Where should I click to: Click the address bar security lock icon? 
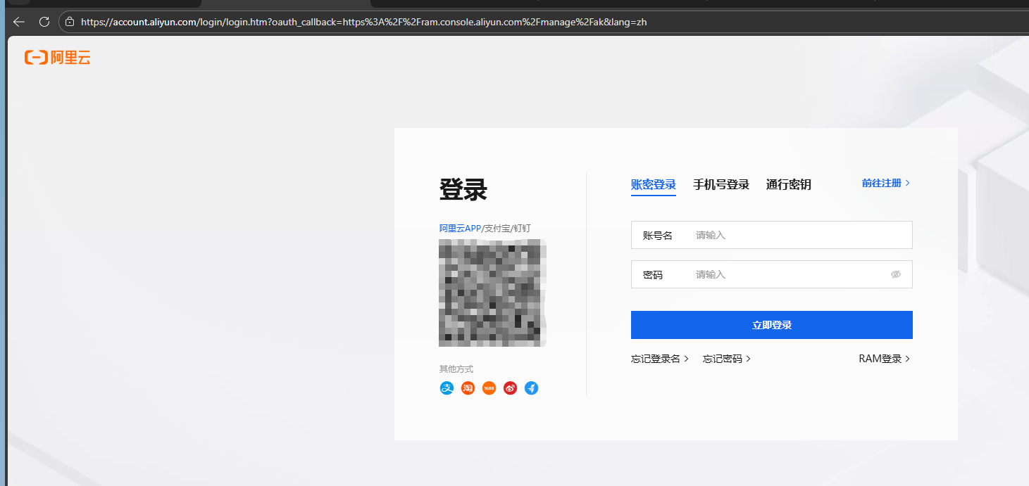(68, 22)
